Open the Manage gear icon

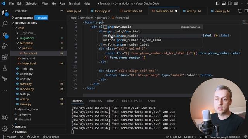point(5,129)
